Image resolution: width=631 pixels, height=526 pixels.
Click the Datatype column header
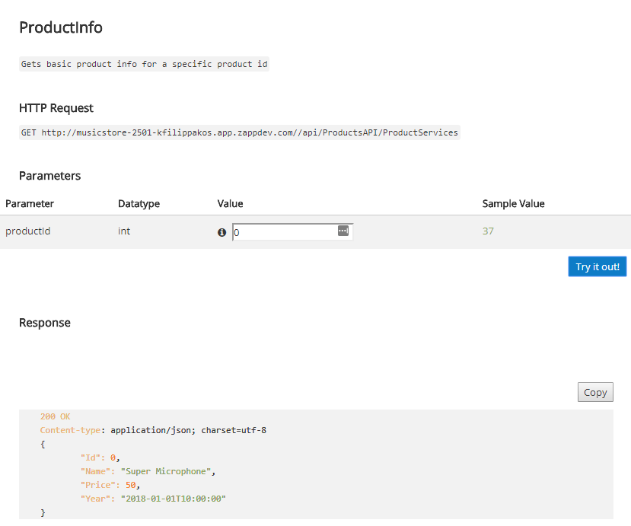[x=139, y=204]
